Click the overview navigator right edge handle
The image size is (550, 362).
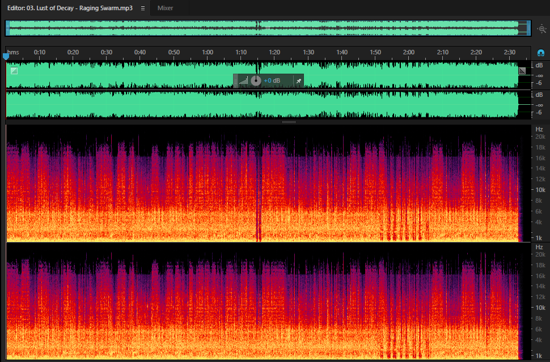coord(528,28)
